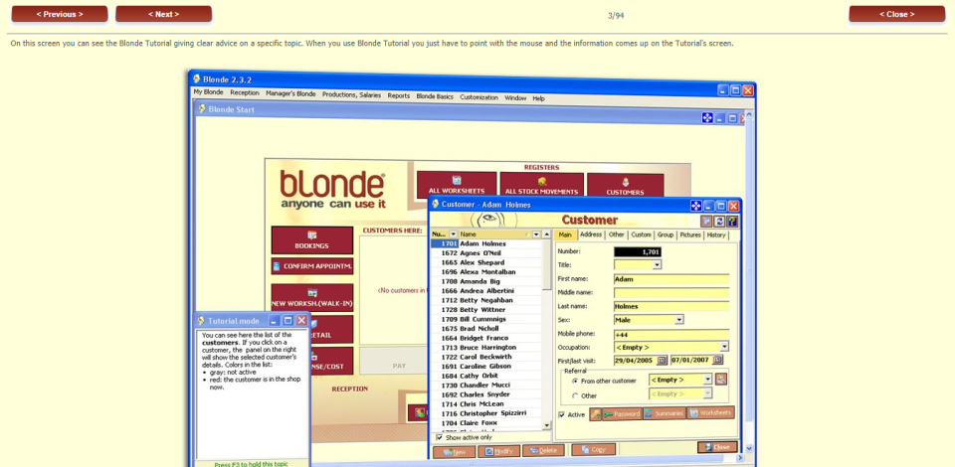Select the From other customer radio button
The height and width of the screenshot is (467, 955).
tap(575, 381)
